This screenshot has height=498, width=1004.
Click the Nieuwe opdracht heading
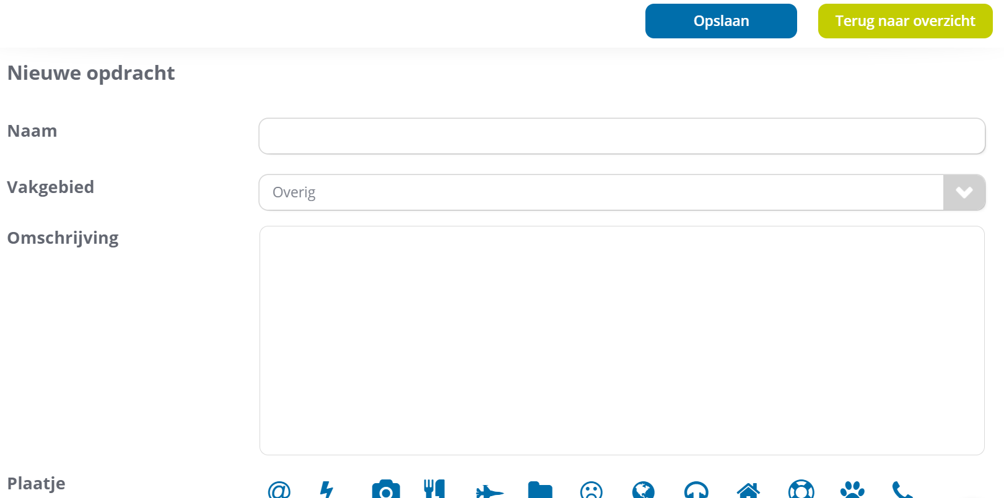[91, 73]
